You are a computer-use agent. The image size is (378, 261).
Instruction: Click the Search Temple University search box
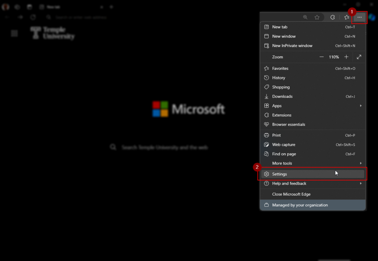(165, 148)
